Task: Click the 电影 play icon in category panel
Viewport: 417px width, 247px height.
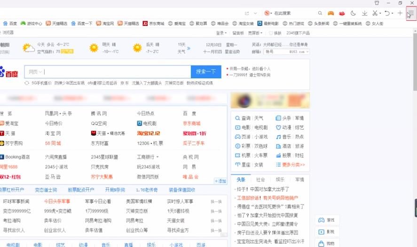Action: [237, 127]
